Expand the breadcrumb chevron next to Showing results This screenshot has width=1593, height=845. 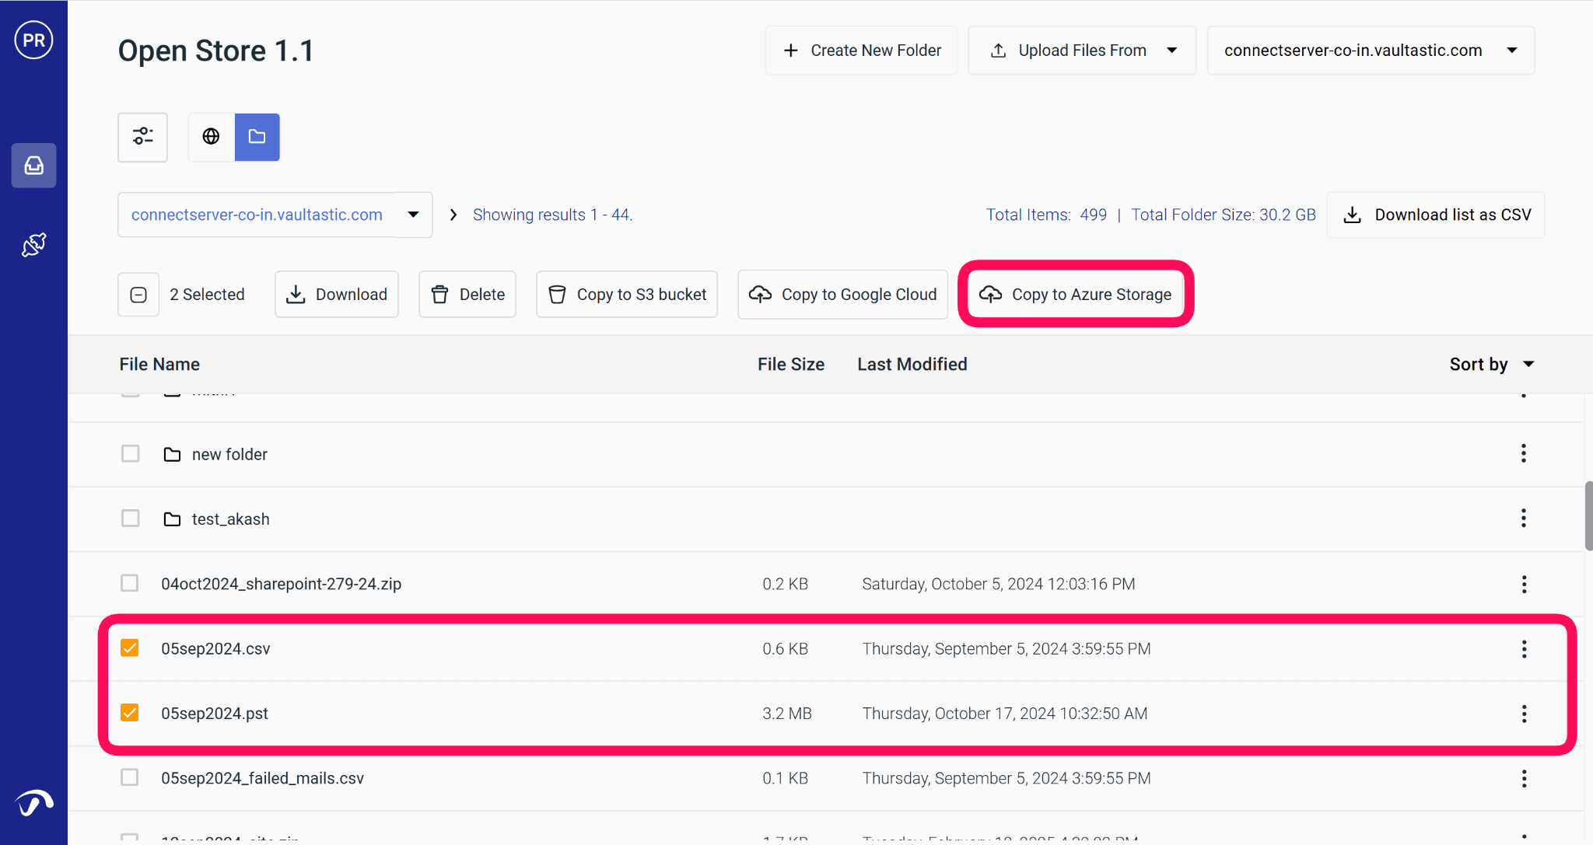pyautogui.click(x=453, y=215)
